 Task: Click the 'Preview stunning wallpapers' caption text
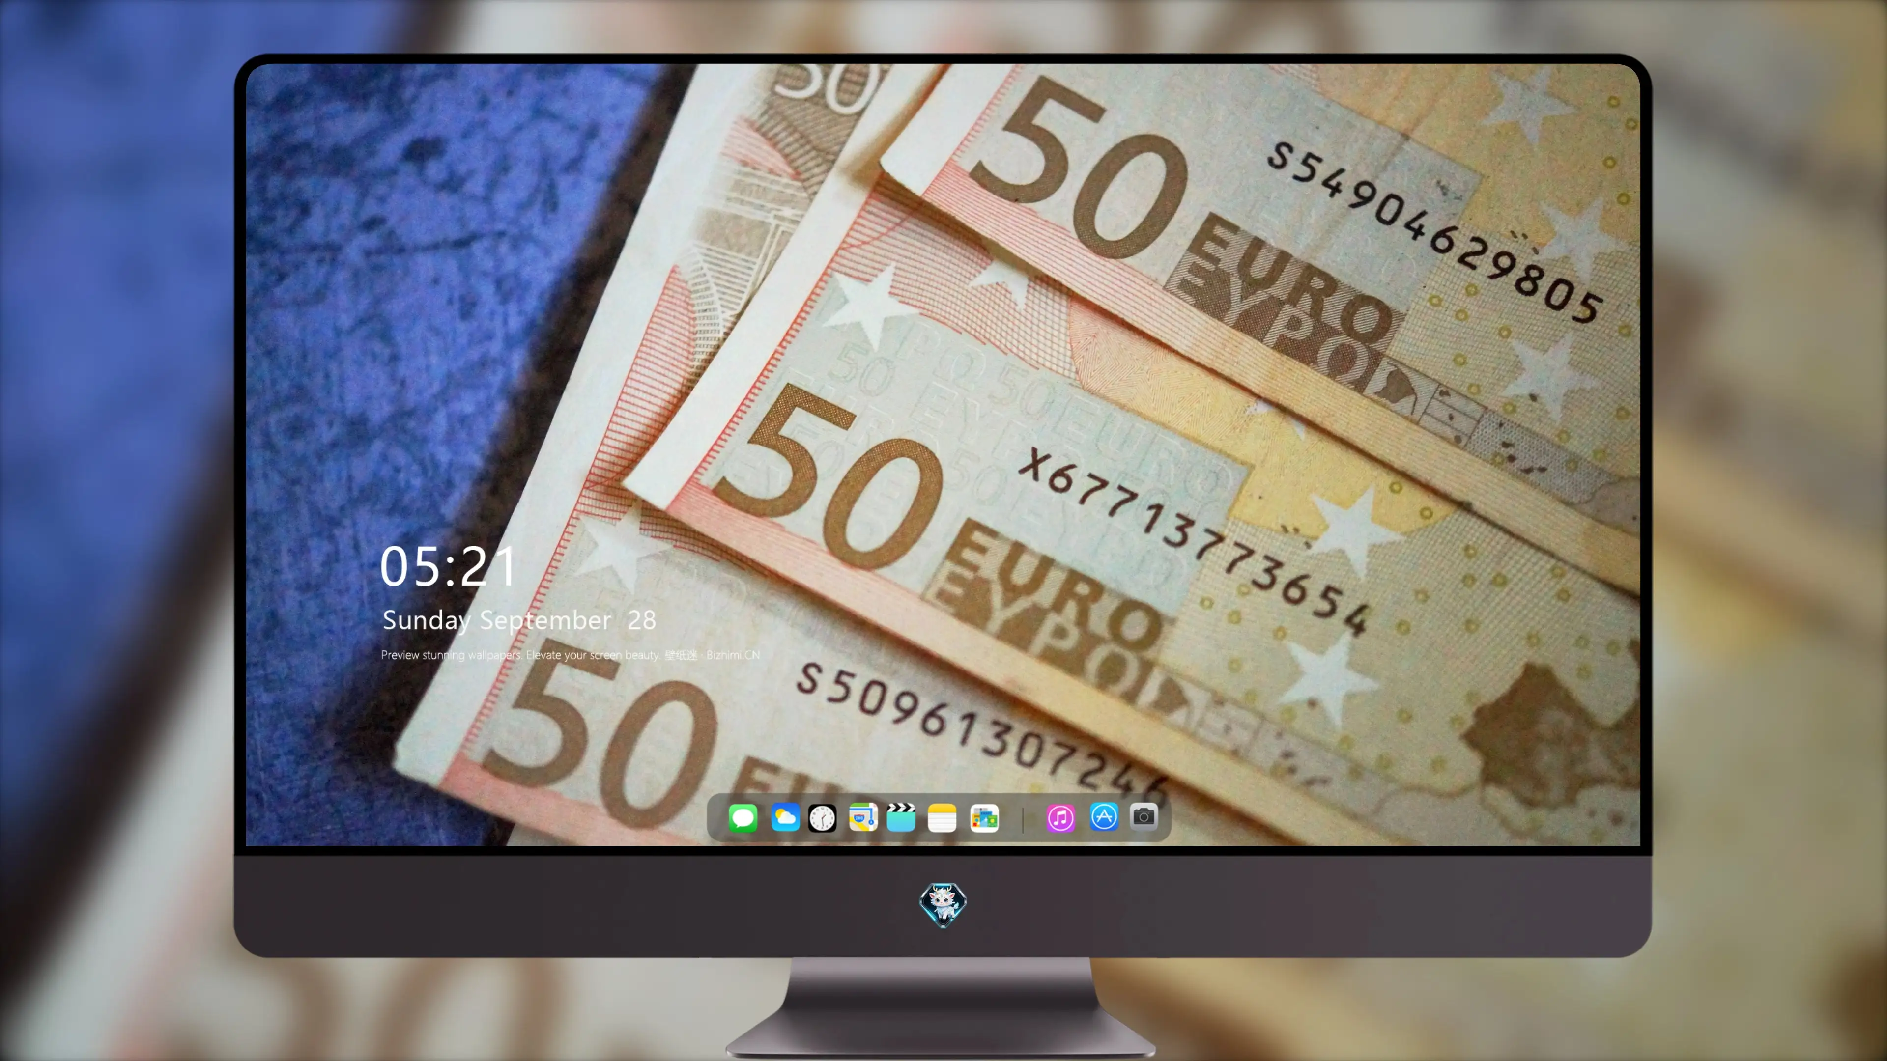[x=571, y=655]
